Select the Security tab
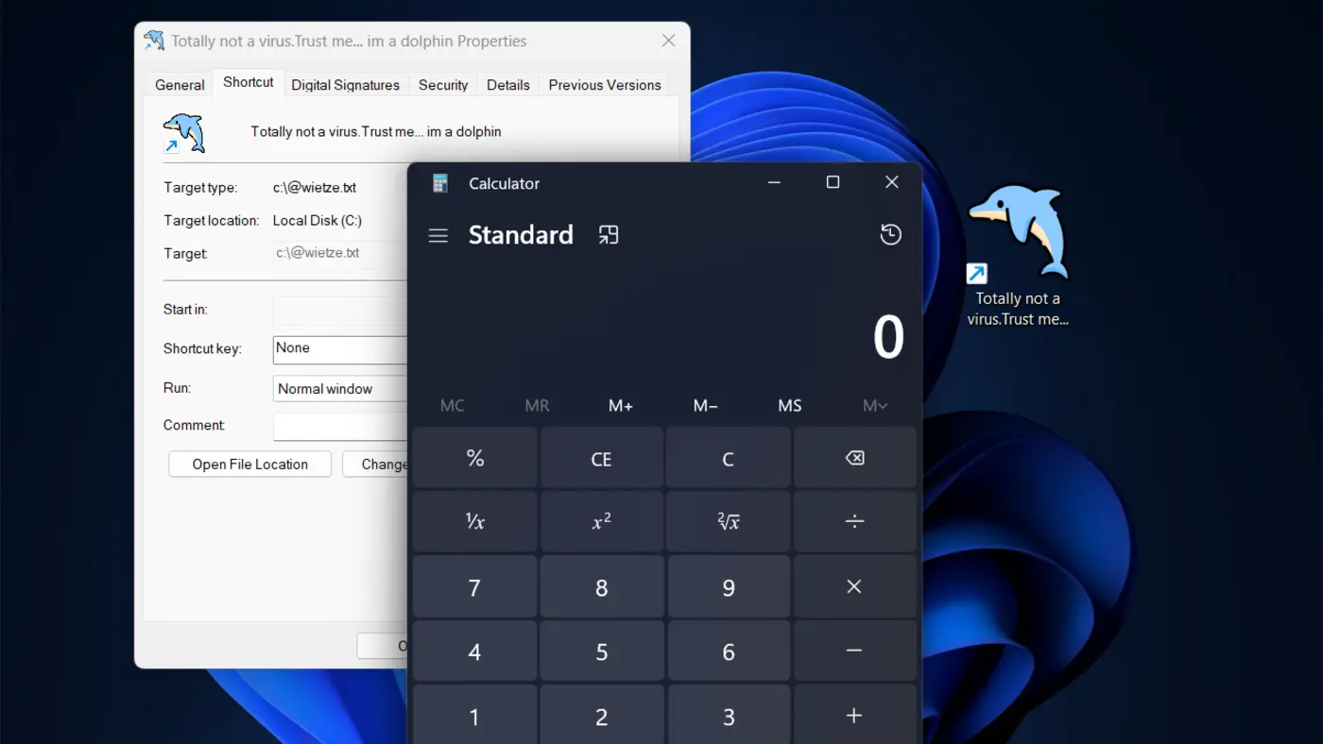This screenshot has height=744, width=1323. [443, 85]
